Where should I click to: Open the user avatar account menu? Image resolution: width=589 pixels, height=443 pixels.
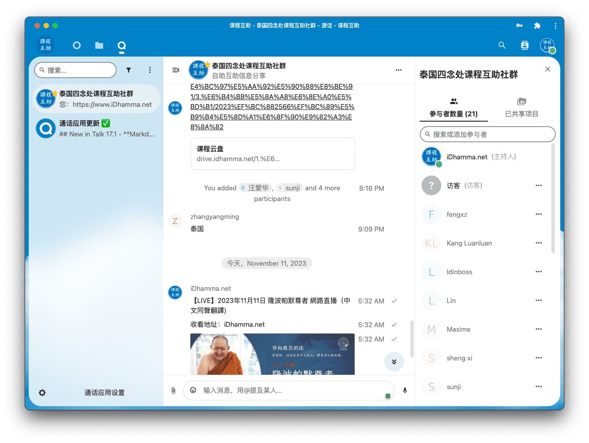(x=548, y=45)
